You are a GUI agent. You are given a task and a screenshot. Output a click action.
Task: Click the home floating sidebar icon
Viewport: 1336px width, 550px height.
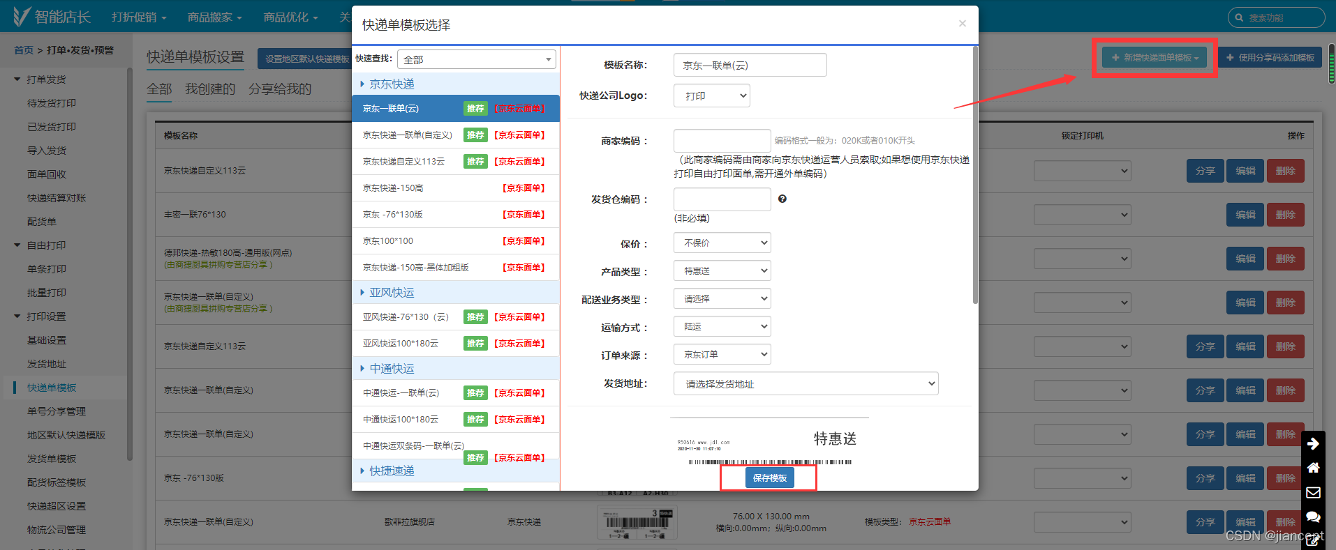click(x=1313, y=468)
